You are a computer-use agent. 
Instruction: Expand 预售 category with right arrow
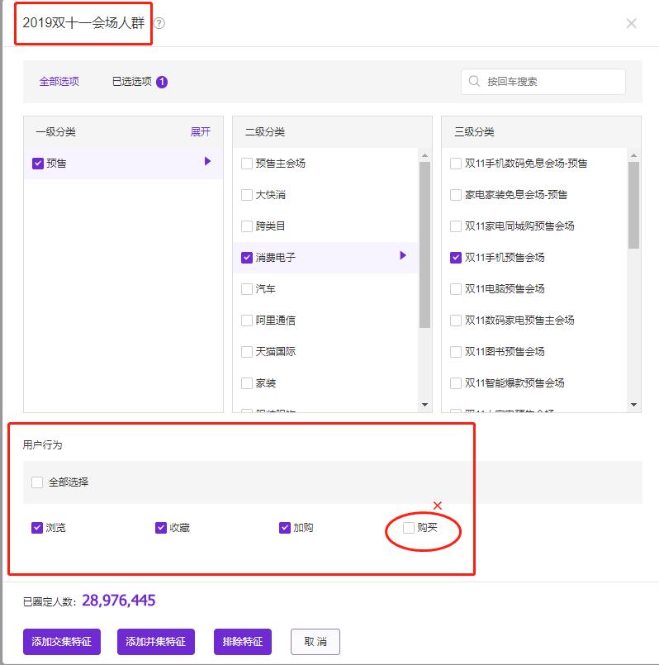(208, 162)
